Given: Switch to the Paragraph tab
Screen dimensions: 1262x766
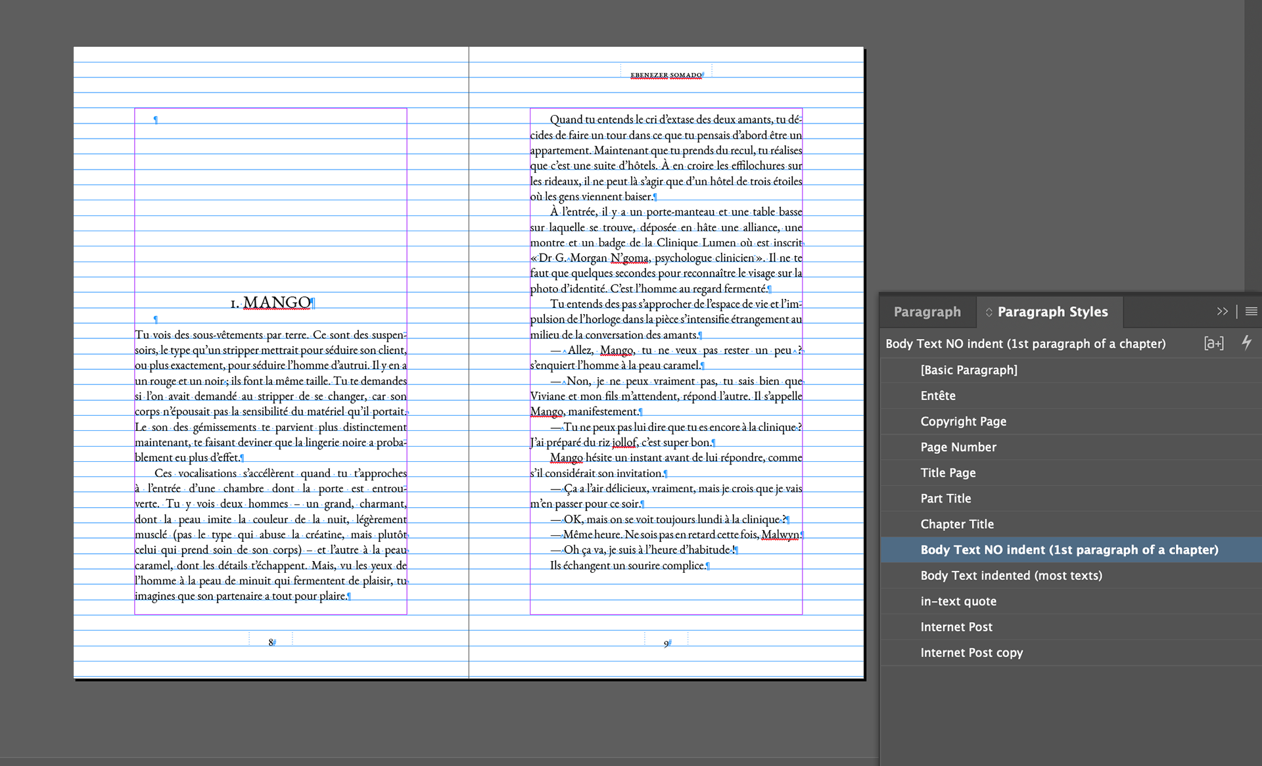Looking at the screenshot, I should point(927,312).
